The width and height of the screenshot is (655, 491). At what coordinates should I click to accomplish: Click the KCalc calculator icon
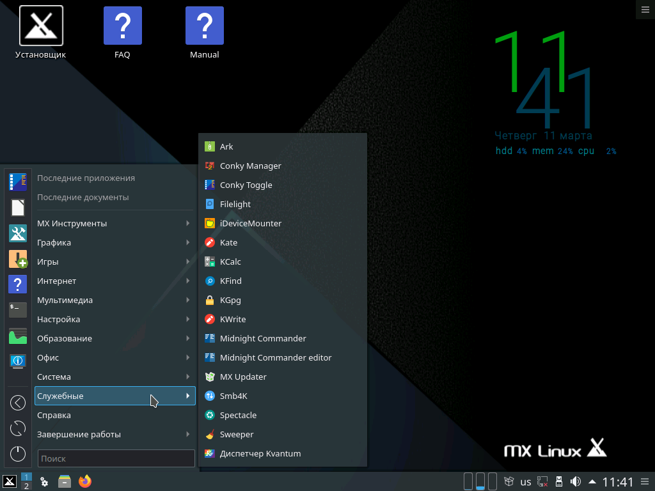210,261
